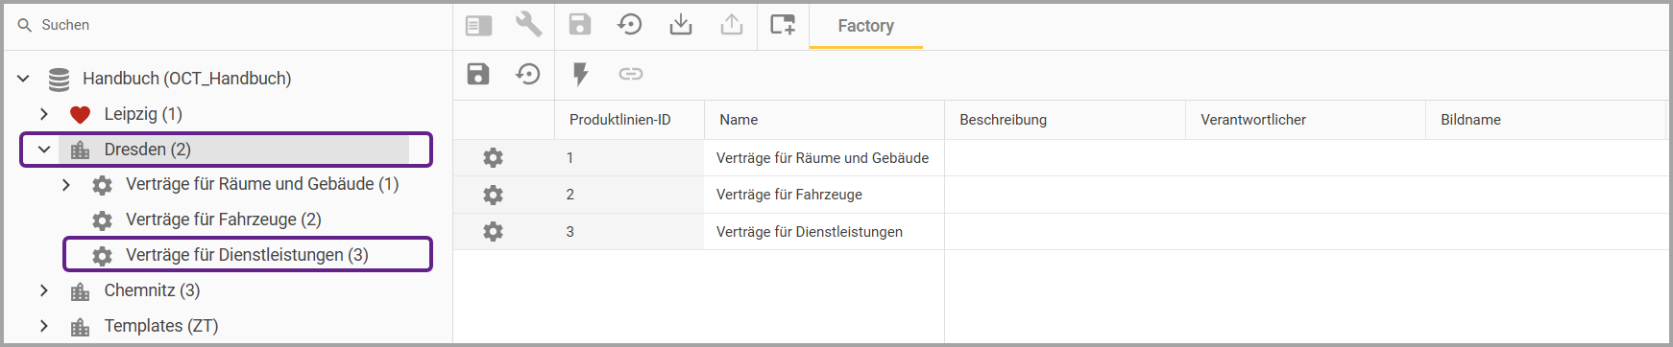
Task: Select Chemnitz (3) in the tree
Action: [152, 290]
